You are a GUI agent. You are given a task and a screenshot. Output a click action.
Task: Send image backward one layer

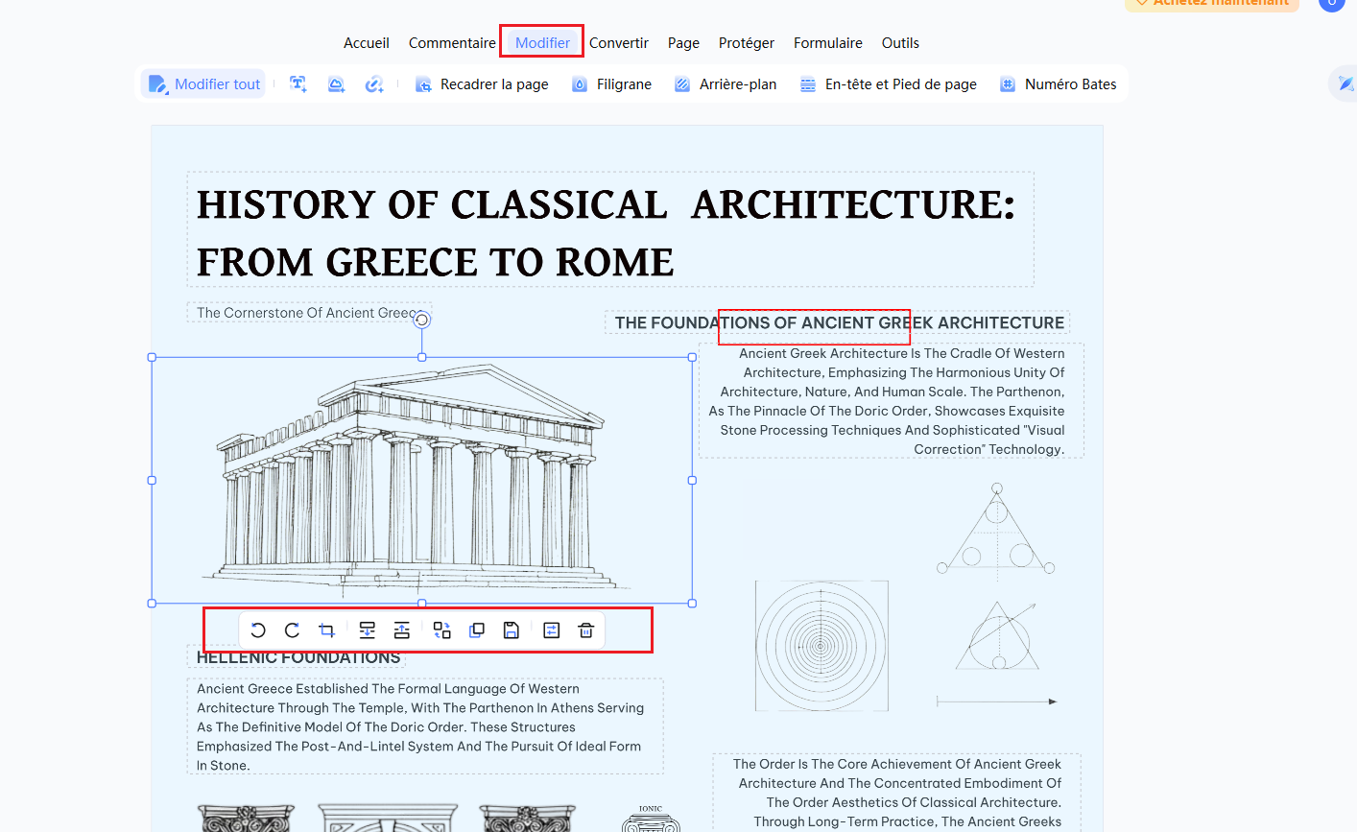tap(367, 630)
